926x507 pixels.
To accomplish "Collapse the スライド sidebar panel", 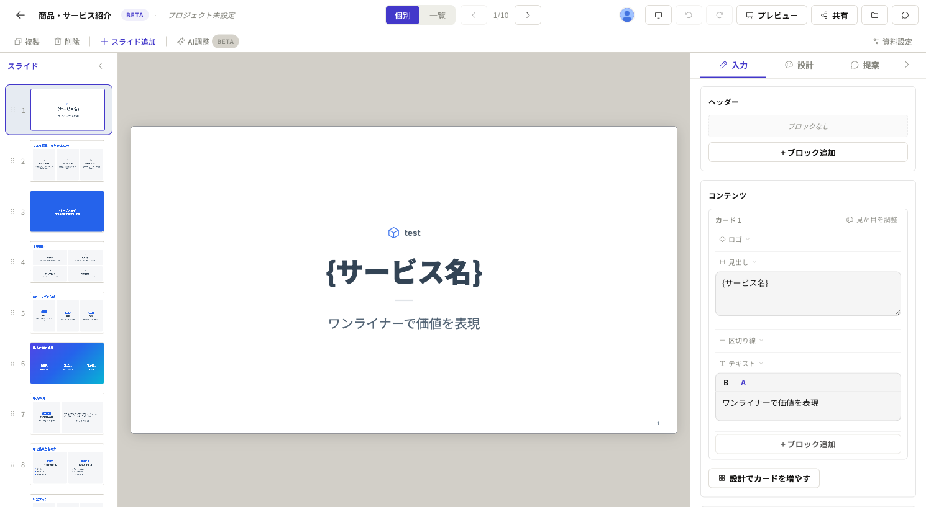I will (101, 66).
